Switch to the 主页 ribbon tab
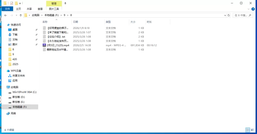 [18, 9]
